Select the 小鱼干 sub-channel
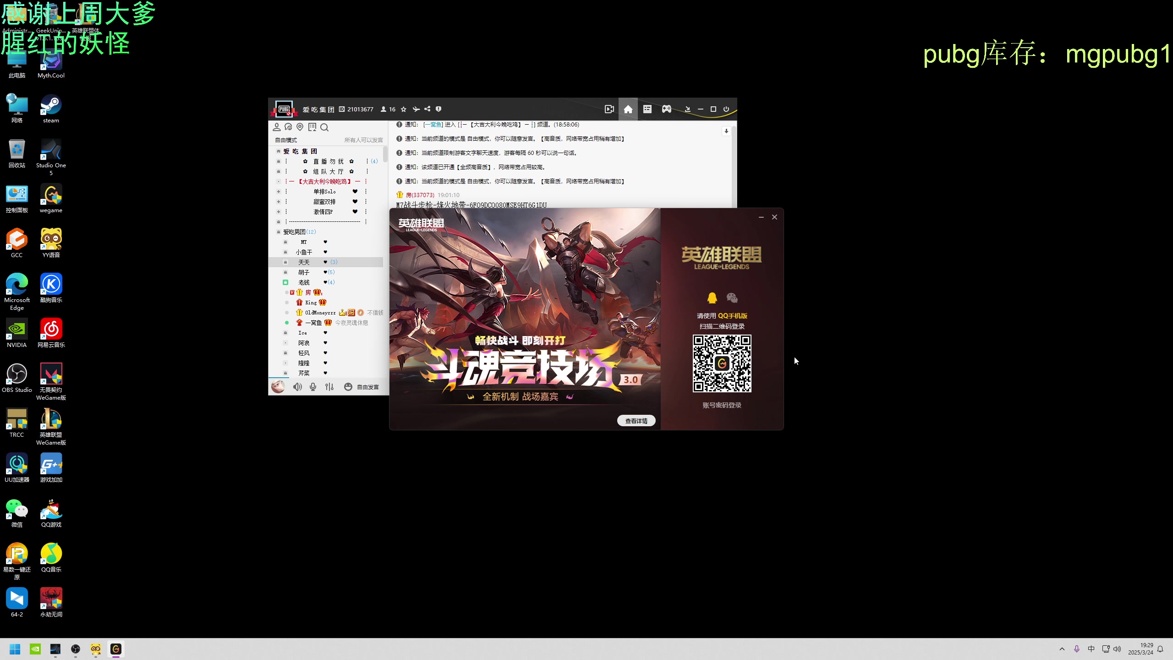 pos(304,252)
